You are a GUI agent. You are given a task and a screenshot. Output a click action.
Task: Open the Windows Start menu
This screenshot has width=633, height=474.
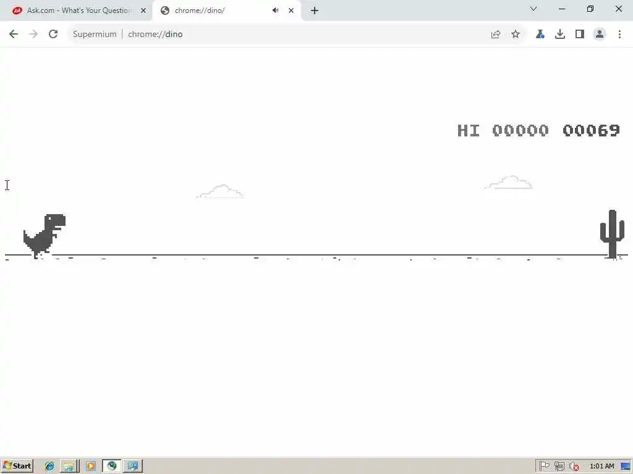coord(17,466)
